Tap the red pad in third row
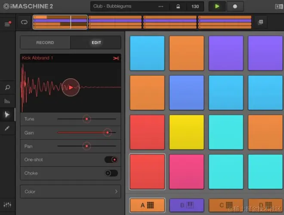Image resolution: width=284 pixels, height=215 pixels. click(147, 132)
